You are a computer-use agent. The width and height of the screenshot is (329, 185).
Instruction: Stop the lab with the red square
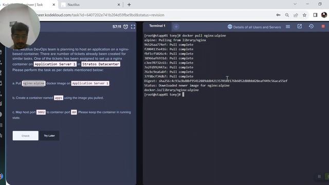[x=323, y=26]
